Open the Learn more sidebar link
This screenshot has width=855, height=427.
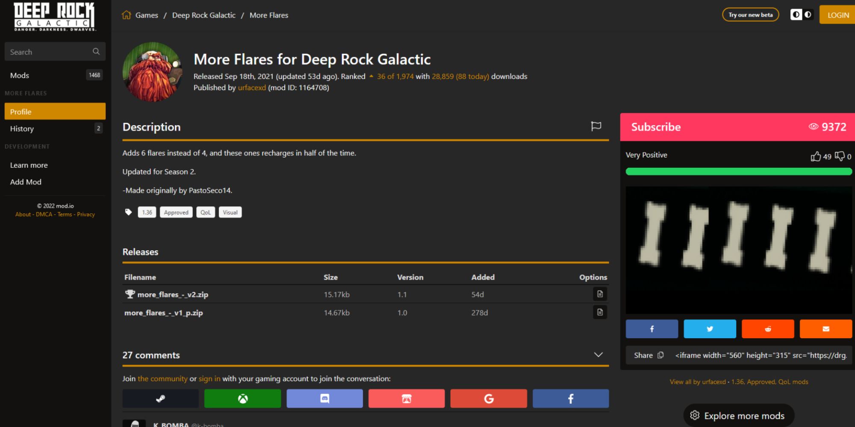pyautogui.click(x=29, y=165)
